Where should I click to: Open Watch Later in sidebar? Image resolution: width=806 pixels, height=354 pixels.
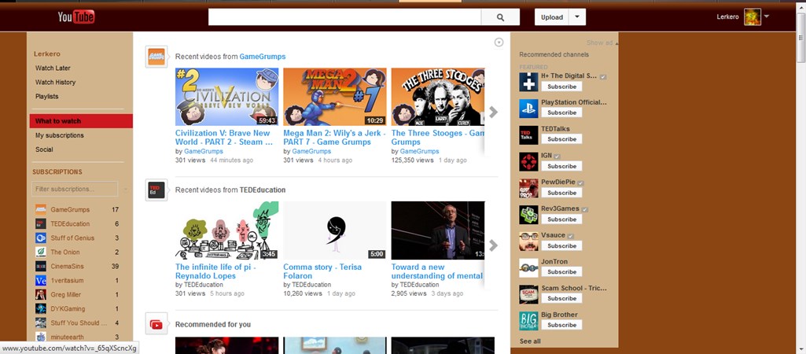tap(53, 68)
